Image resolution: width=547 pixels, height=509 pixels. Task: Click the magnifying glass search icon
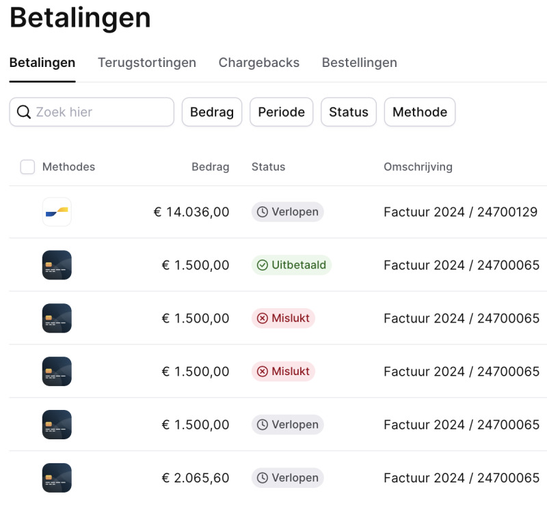pyautogui.click(x=24, y=112)
